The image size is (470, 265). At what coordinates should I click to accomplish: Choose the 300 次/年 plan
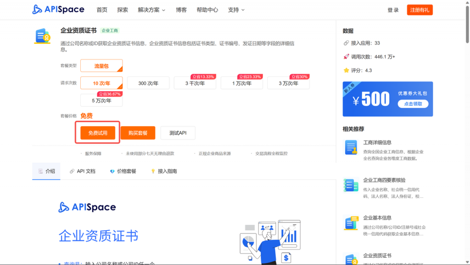coord(148,83)
